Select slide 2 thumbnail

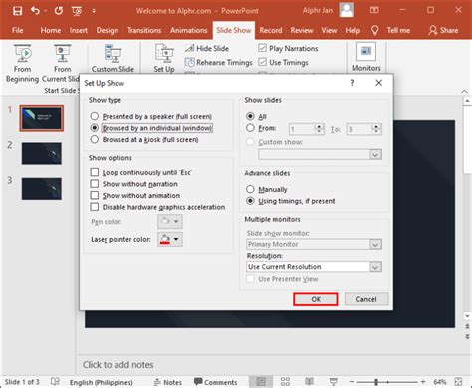click(42, 153)
